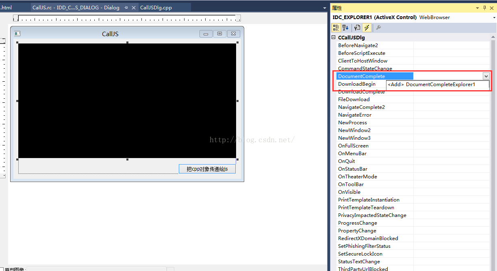The image size is (497, 271).
Task: Select the OnQuit event row
Action: (413, 161)
